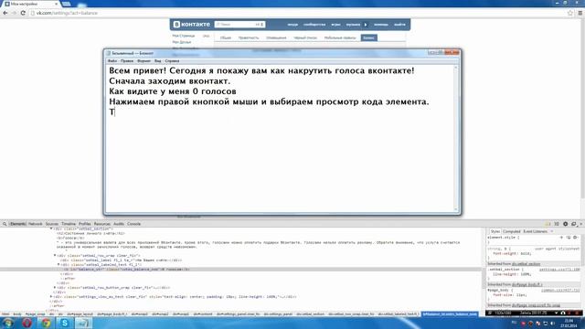Open Chrome from the taskbar
The height and width of the screenshot is (329, 585).
[x=46, y=323]
